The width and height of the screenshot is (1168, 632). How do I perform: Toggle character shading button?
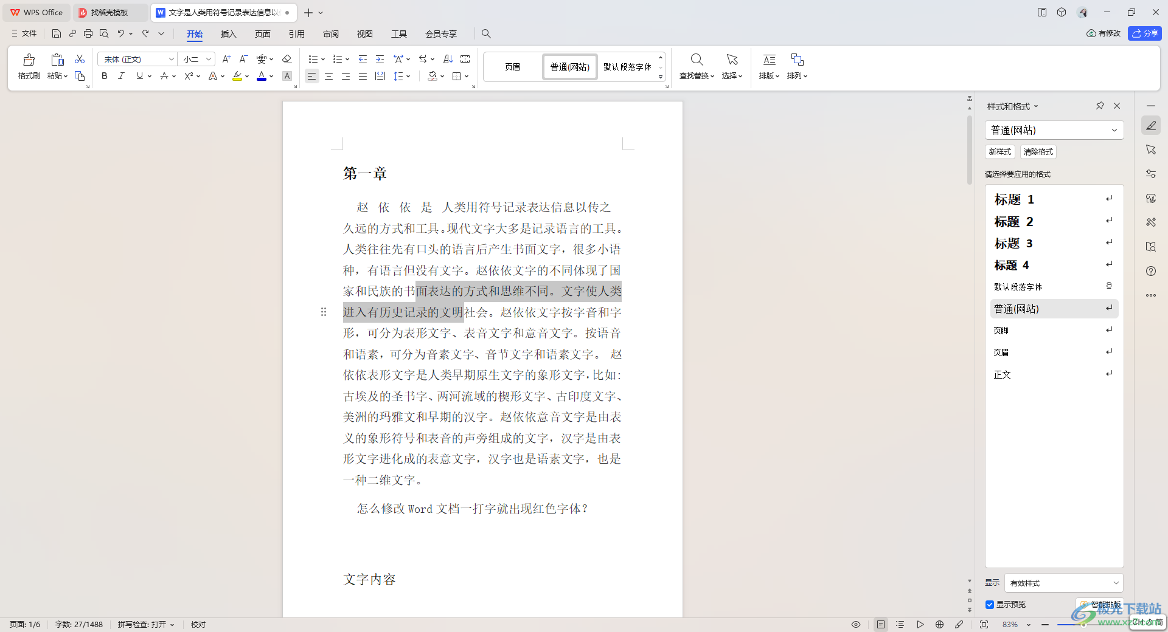coord(287,76)
